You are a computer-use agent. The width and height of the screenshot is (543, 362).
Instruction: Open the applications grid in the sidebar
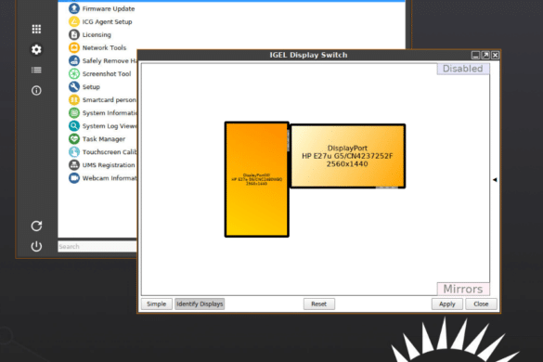coord(36,29)
